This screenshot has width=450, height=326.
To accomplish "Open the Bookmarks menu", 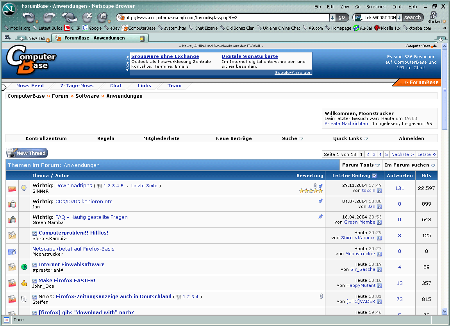I will [x=376, y=7].
